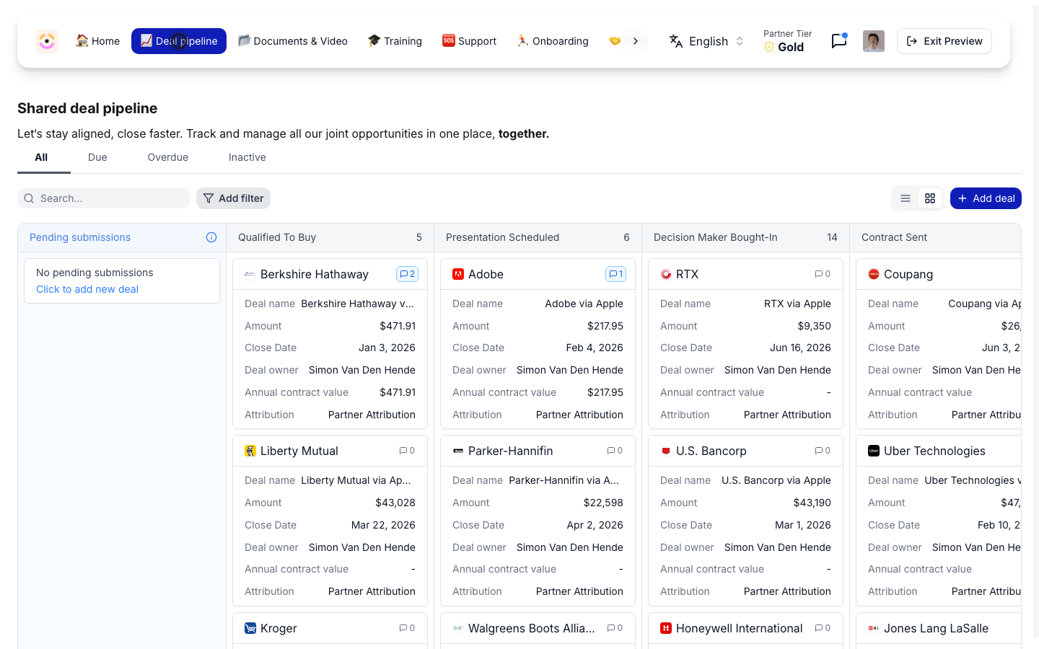Switch to the Due tab

coord(97,157)
